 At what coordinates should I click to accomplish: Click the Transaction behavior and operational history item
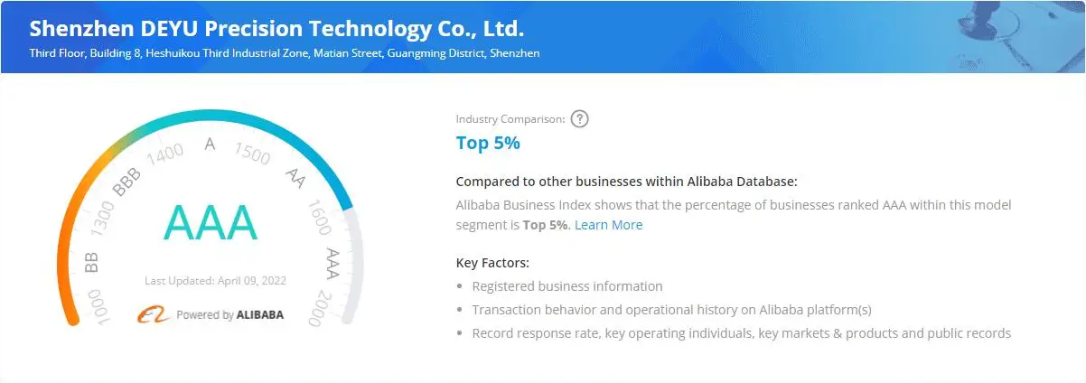click(671, 310)
